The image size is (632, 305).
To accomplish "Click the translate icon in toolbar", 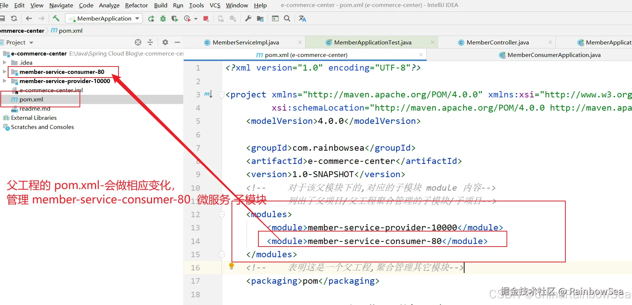I will (303, 18).
